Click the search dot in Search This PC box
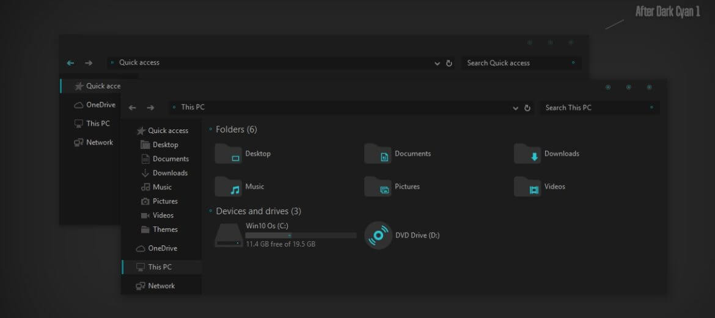The width and height of the screenshot is (715, 318). pyautogui.click(x=651, y=107)
